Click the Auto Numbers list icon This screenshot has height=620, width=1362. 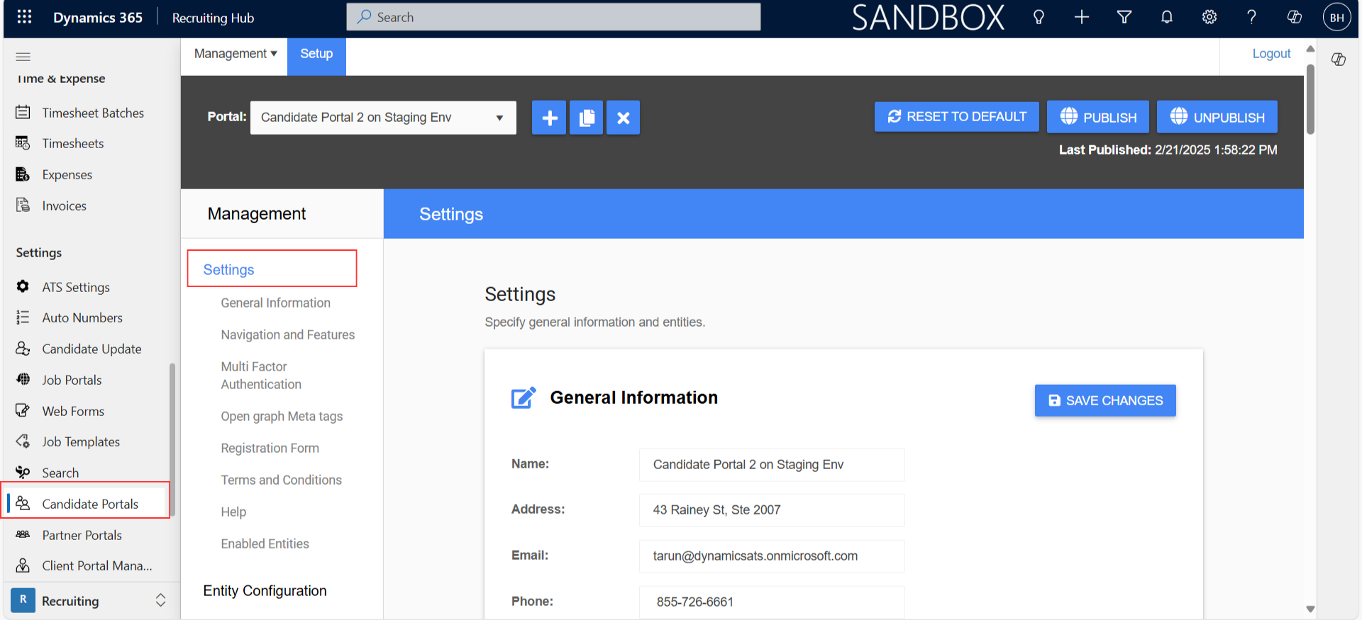[x=23, y=317]
